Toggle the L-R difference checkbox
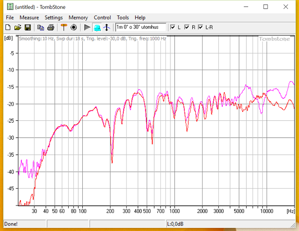 click(x=201, y=27)
